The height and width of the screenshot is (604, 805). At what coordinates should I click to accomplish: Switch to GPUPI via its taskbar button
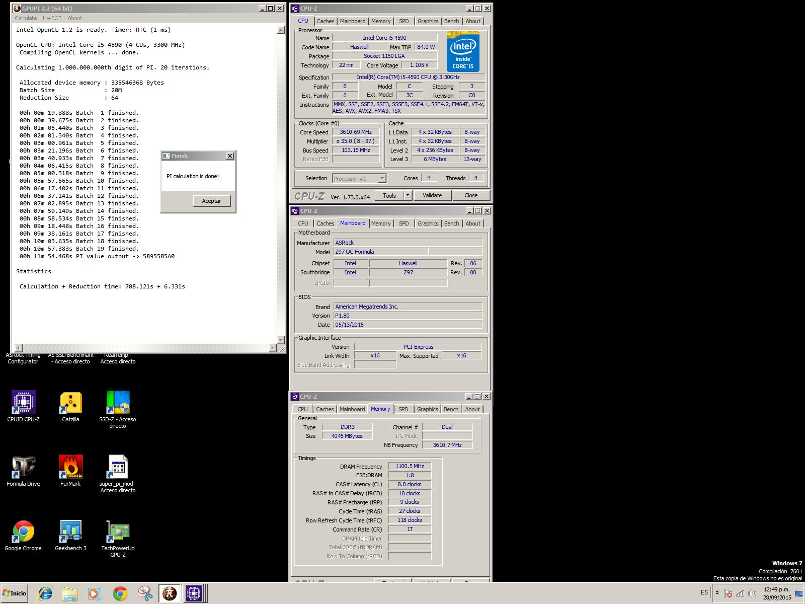point(169,593)
